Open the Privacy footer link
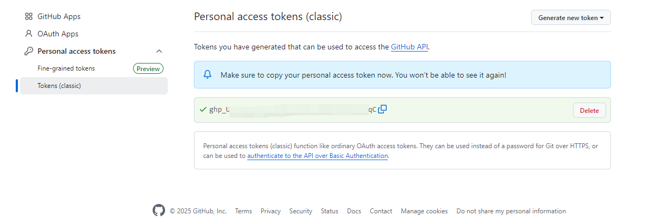668x222 pixels. point(270,211)
